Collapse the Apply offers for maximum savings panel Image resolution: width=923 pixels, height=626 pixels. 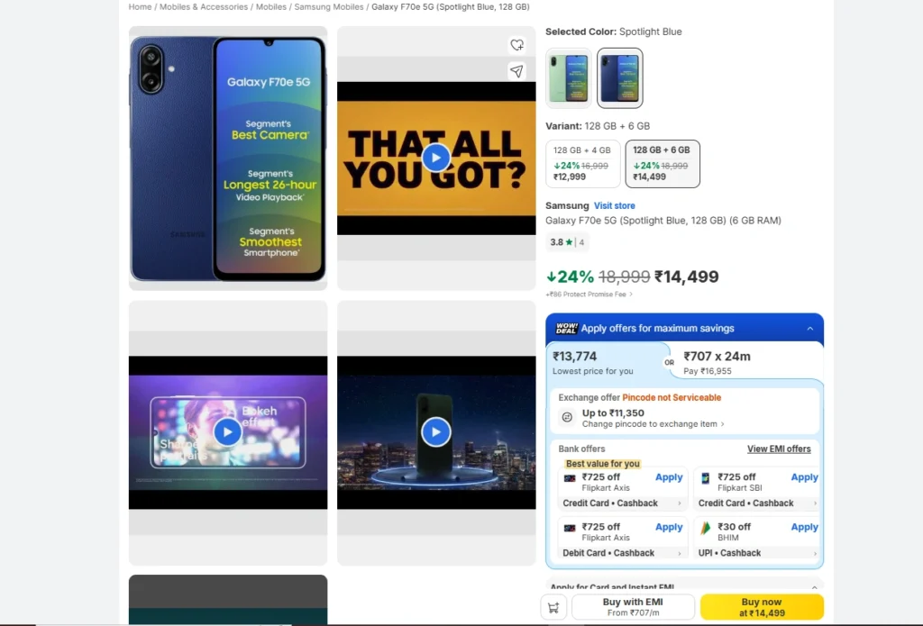pyautogui.click(x=810, y=328)
